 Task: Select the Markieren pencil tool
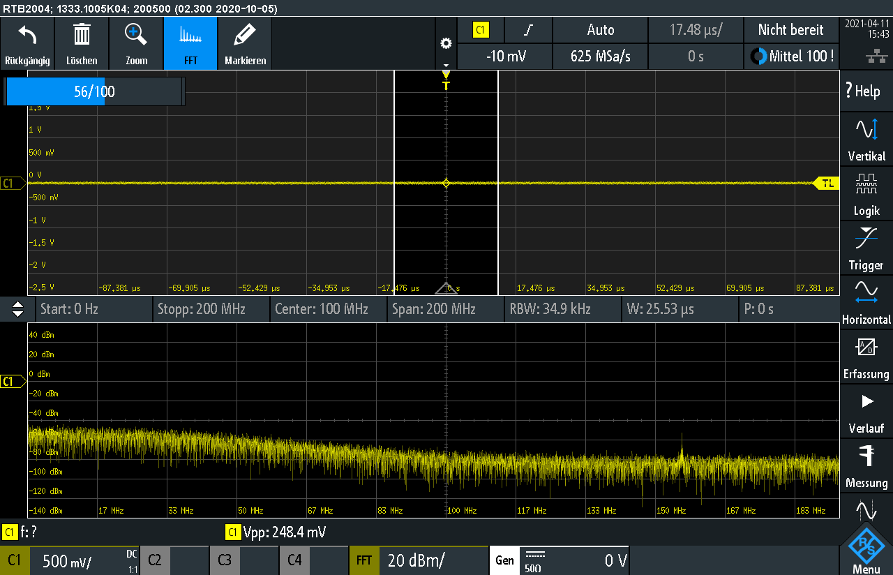point(245,43)
